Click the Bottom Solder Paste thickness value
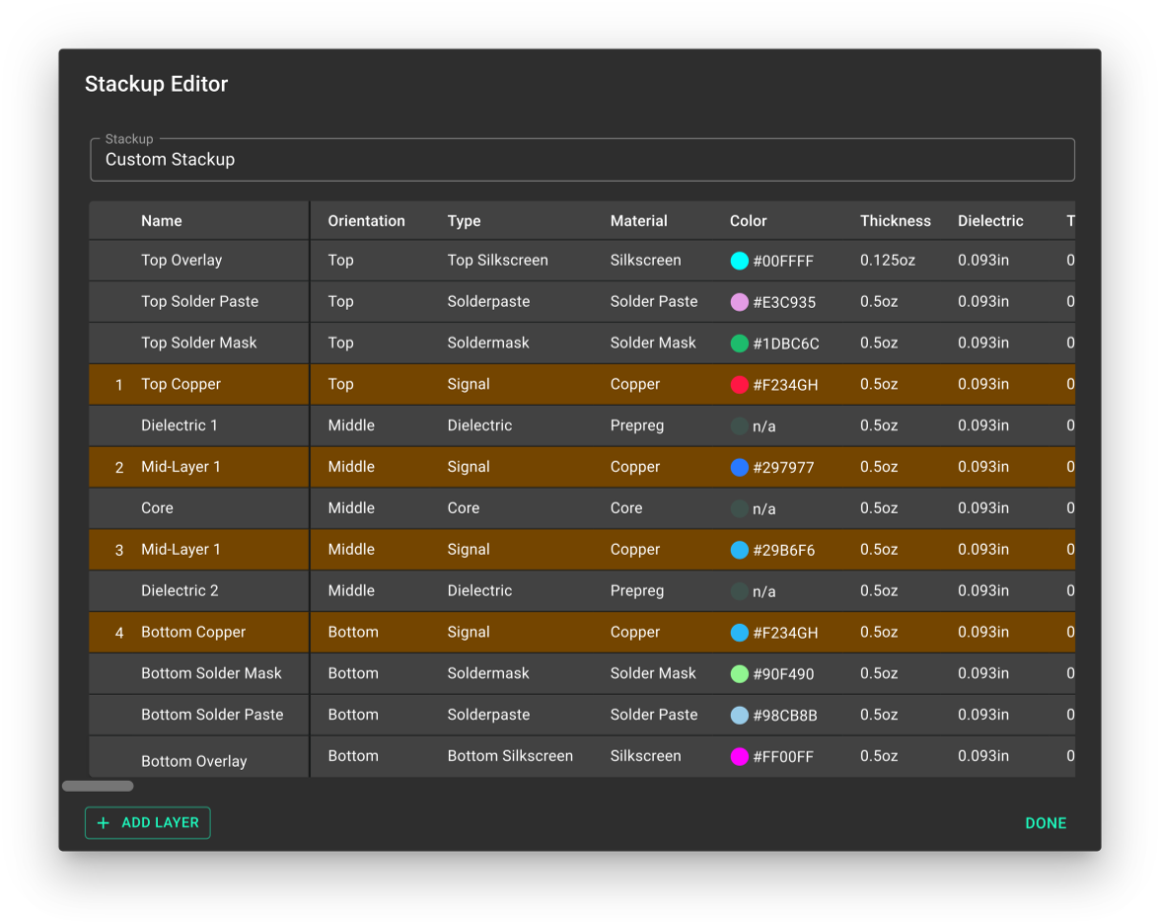This screenshot has height=922, width=1160. 879,715
